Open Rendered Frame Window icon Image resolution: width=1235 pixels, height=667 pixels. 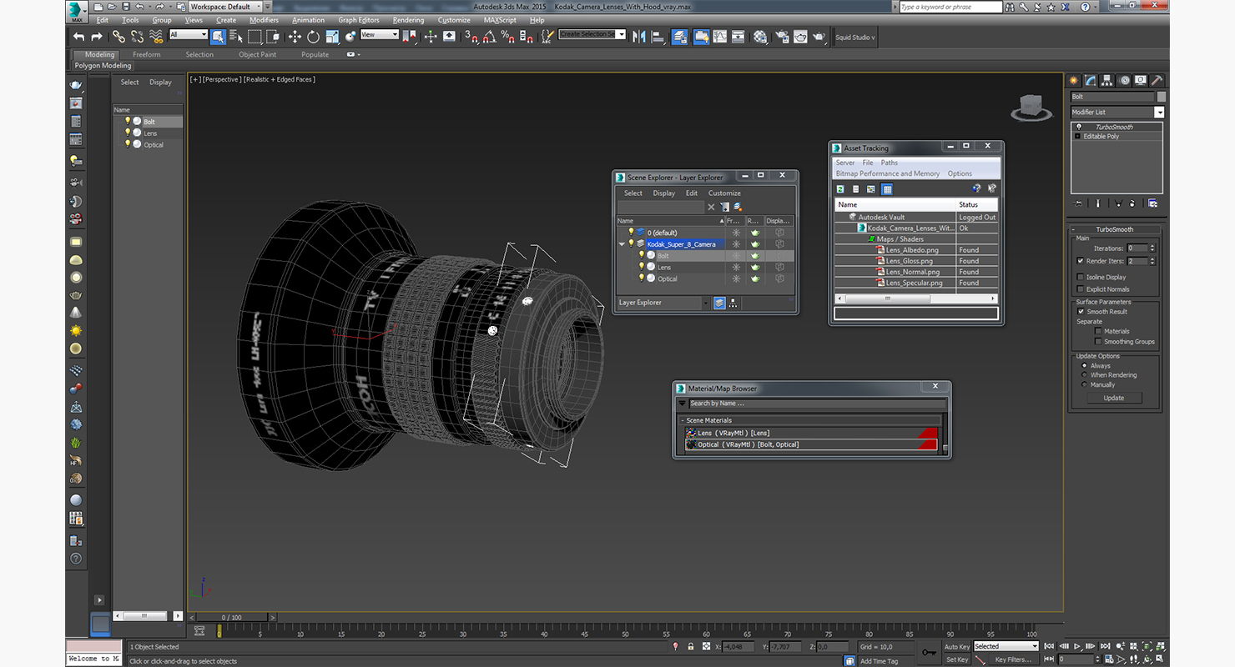[x=800, y=37]
